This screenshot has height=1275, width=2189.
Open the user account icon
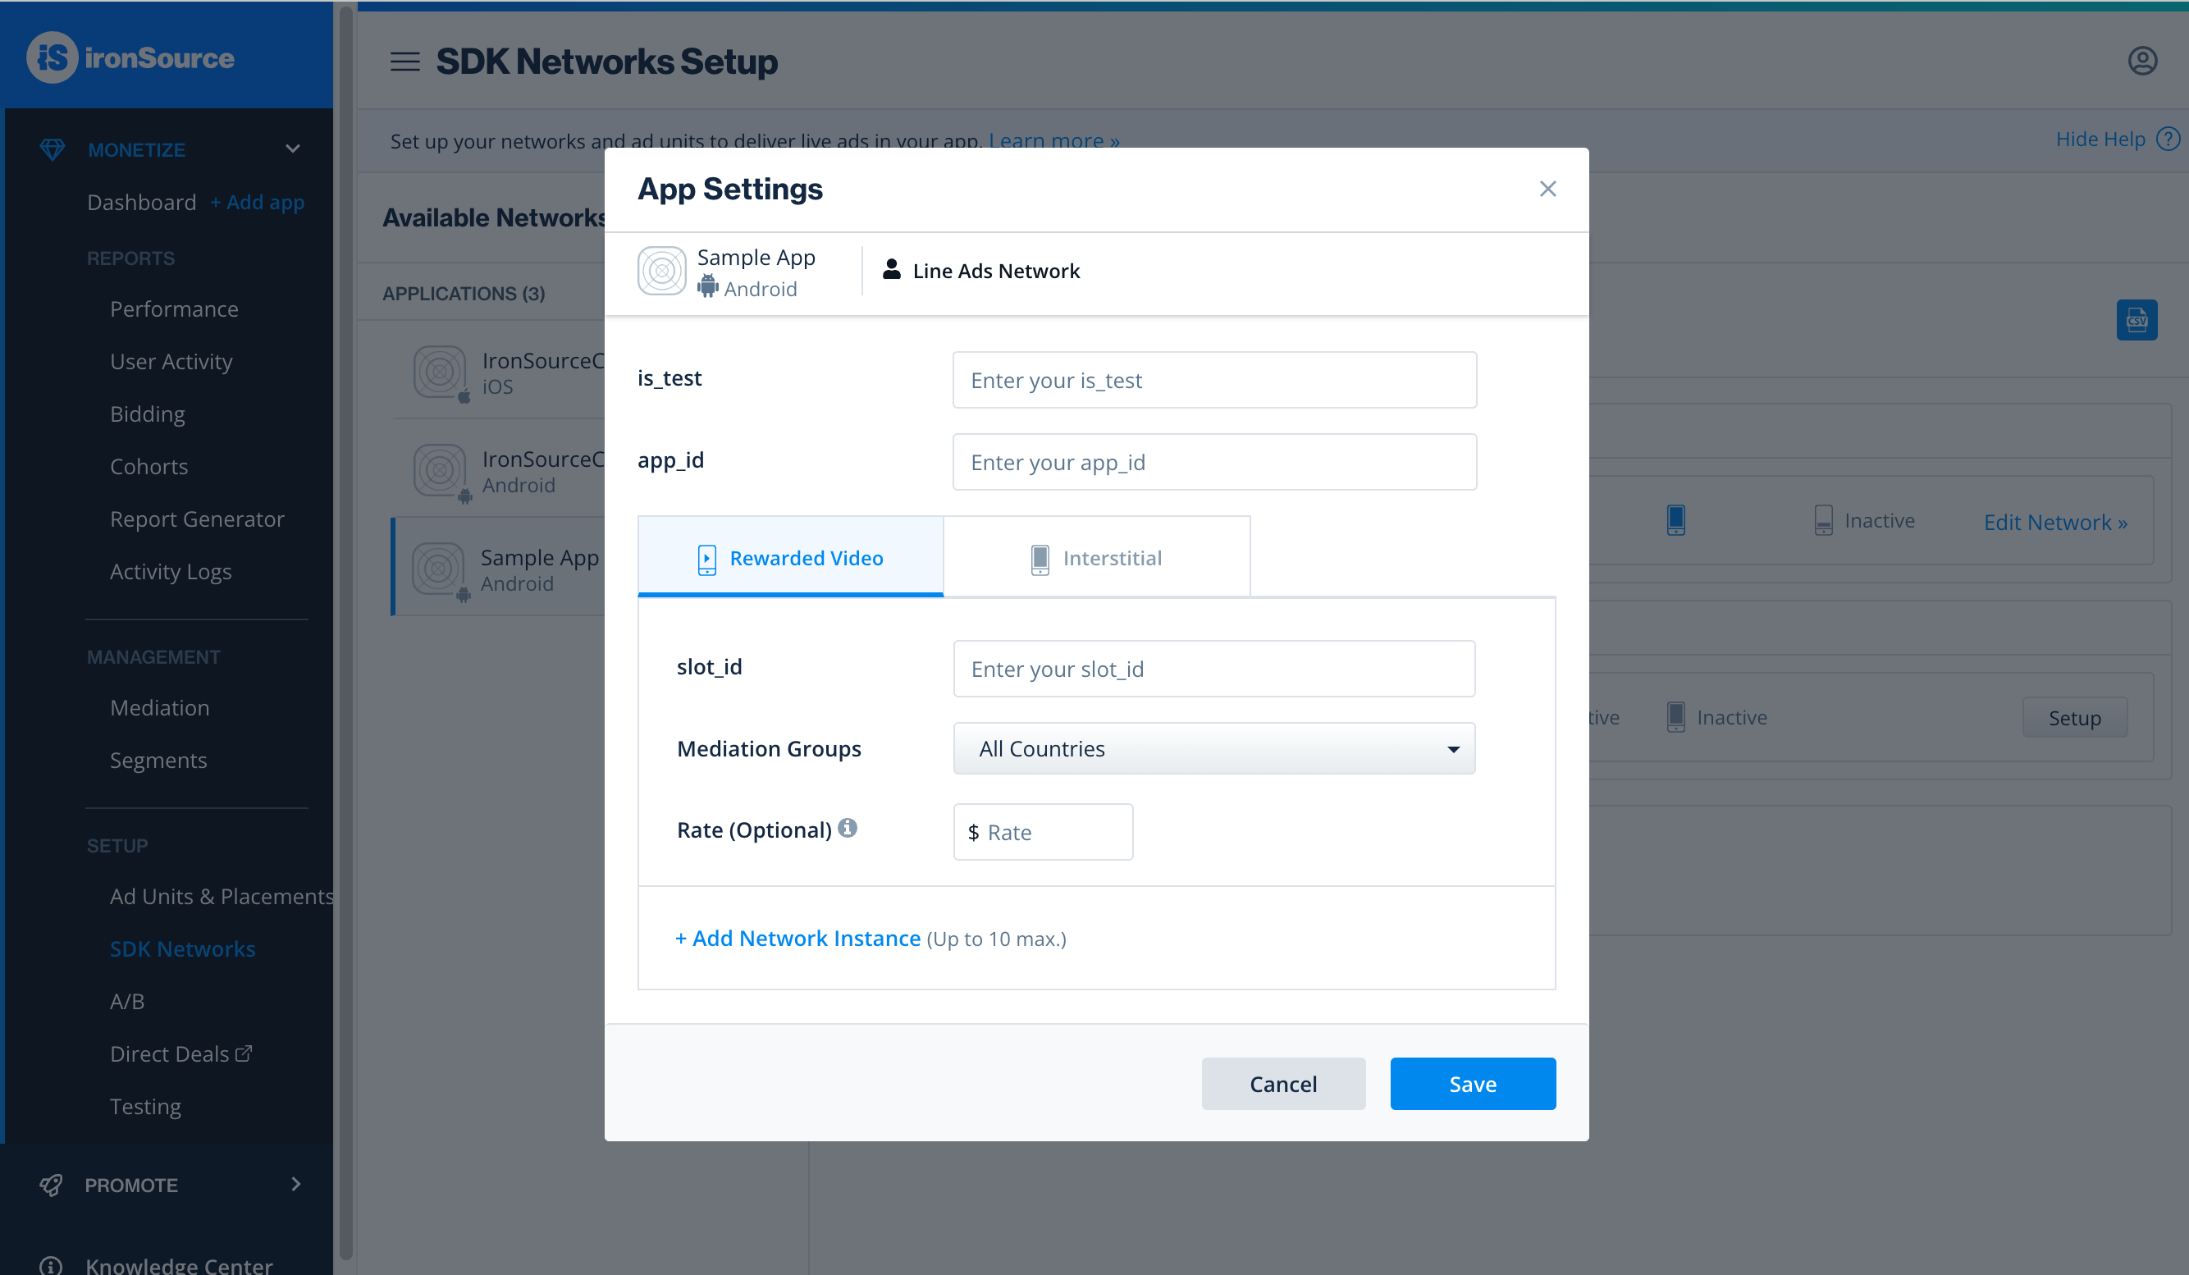point(2142,61)
